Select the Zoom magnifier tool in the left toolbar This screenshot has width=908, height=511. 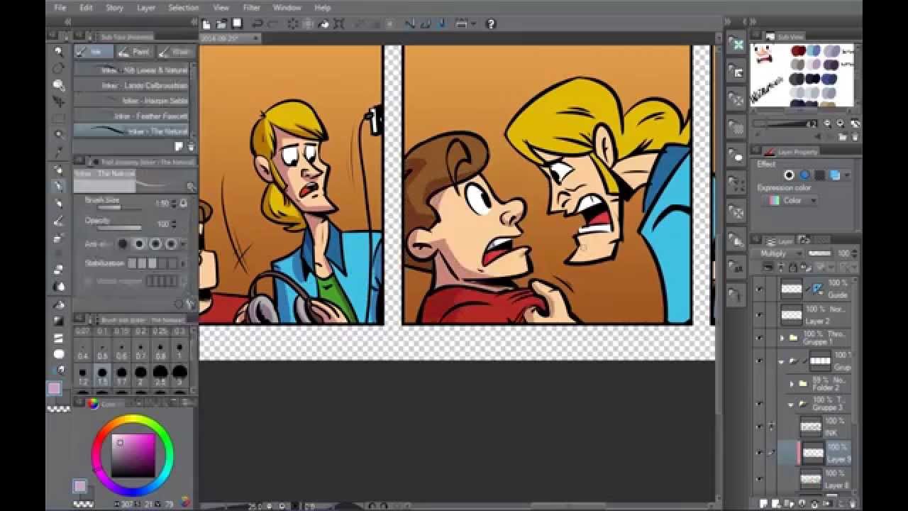[x=59, y=51]
